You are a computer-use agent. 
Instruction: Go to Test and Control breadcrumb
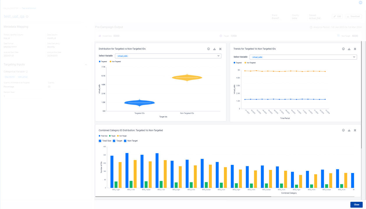(x=29, y=8)
